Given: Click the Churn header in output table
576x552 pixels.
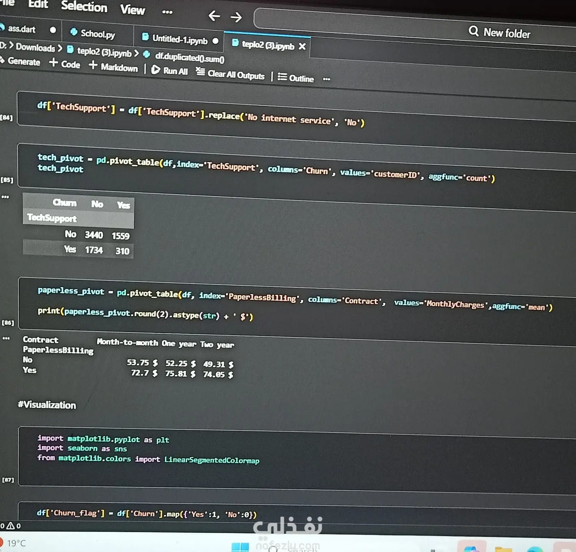Looking at the screenshot, I should (65, 203).
